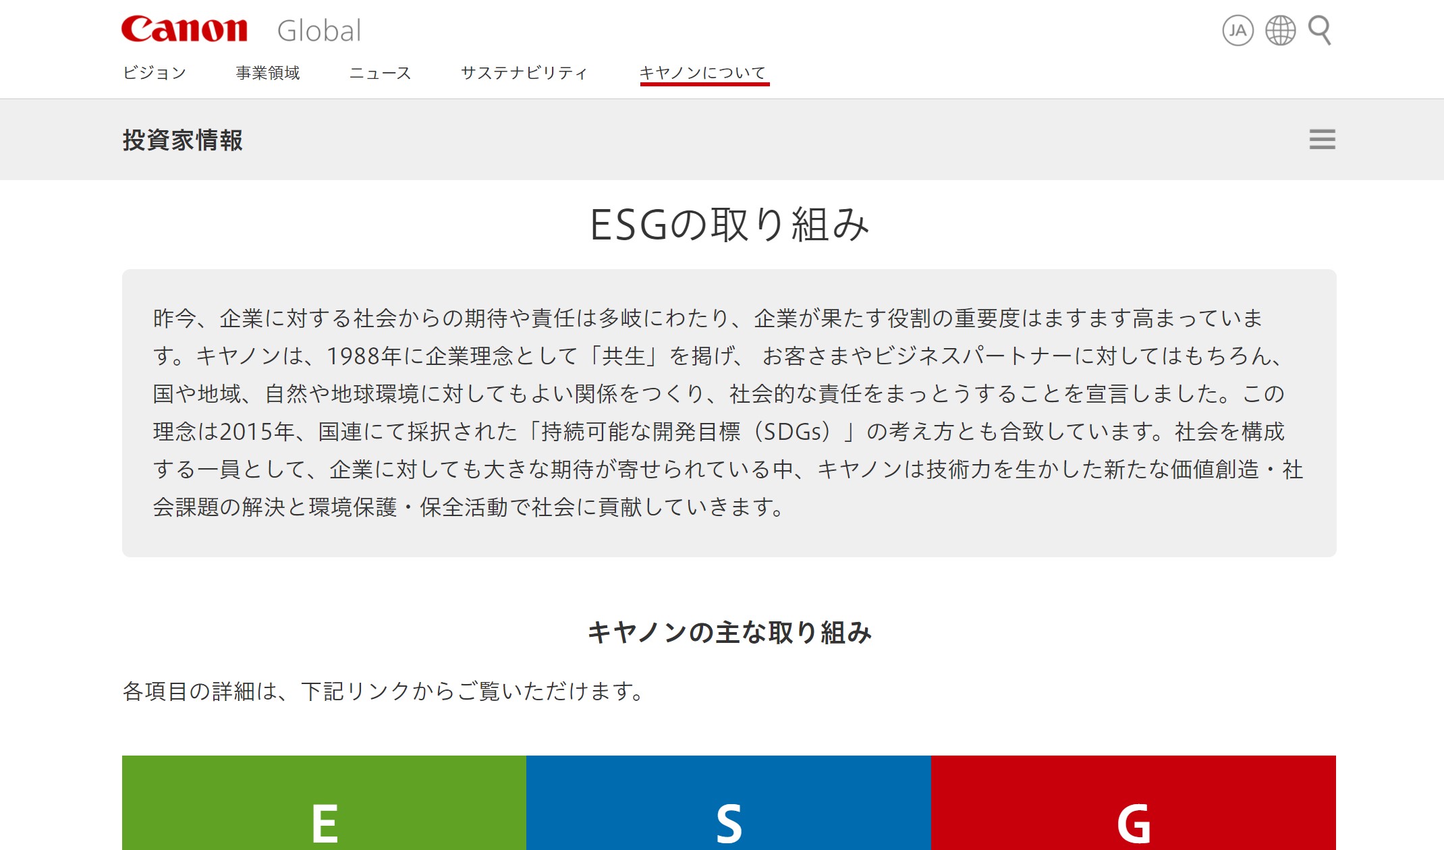Click the キヤノンの主な取り組み heading

729,633
